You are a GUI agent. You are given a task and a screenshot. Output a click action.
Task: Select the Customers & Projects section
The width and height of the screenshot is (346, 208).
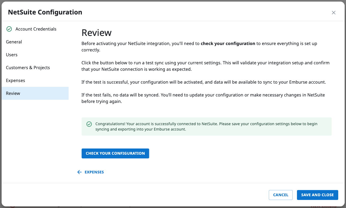(x=35, y=68)
